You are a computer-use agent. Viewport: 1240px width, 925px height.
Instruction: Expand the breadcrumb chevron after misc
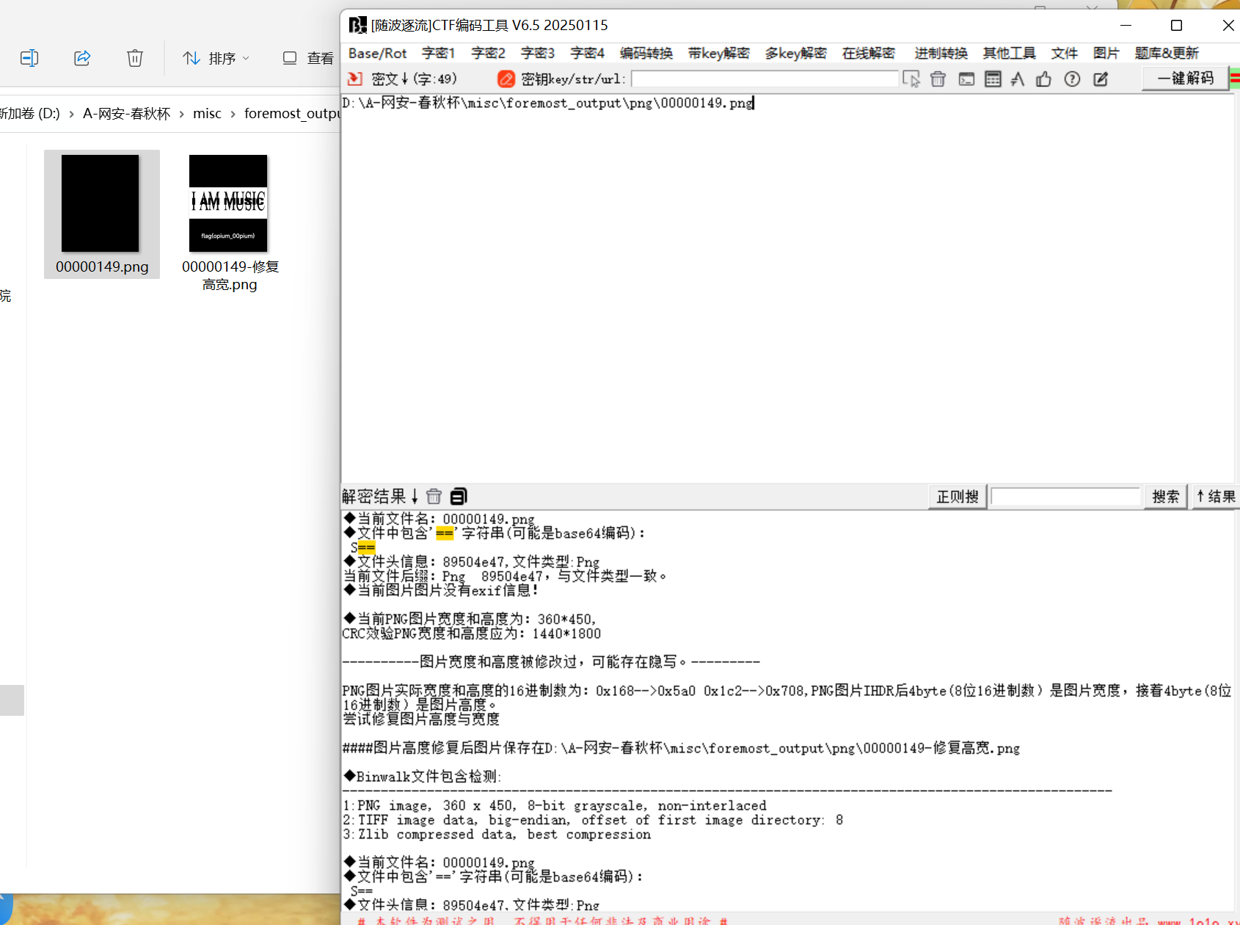233,114
